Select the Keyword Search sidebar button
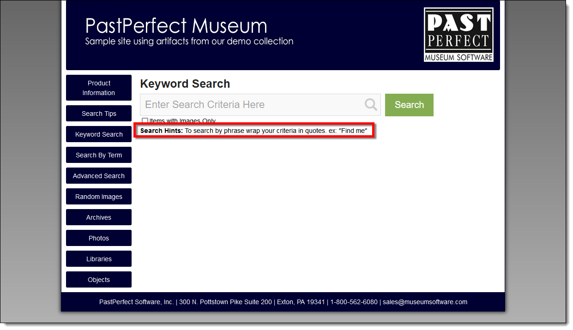The image size is (573, 330). [99, 134]
